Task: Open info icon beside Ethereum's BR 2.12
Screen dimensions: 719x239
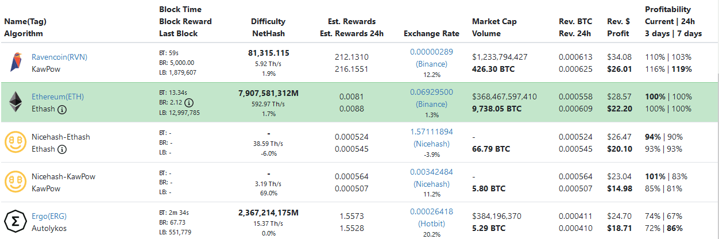Action: pyautogui.click(x=188, y=103)
